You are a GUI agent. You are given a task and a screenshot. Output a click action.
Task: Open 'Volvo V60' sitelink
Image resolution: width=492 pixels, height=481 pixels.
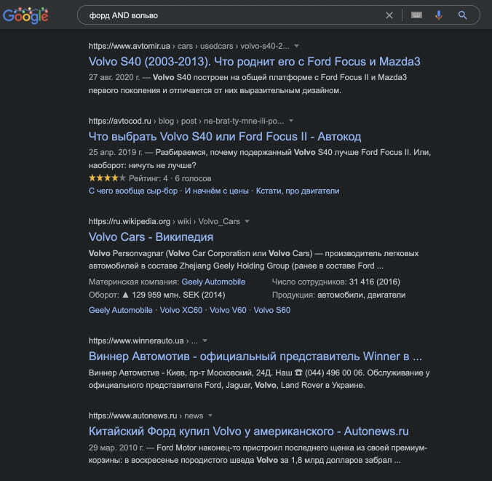tap(228, 310)
